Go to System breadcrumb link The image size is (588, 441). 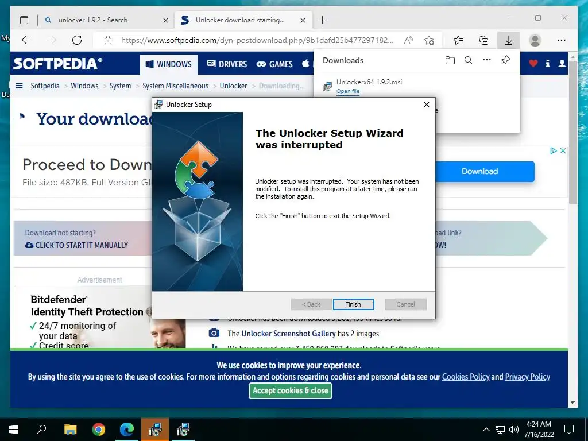[120, 86]
